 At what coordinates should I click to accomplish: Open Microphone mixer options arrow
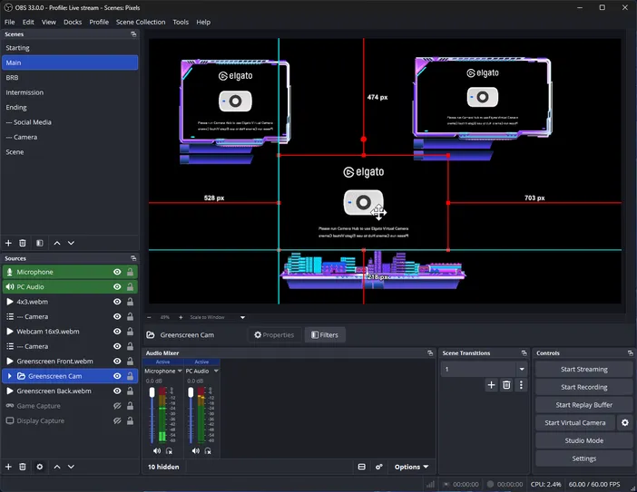coord(180,371)
